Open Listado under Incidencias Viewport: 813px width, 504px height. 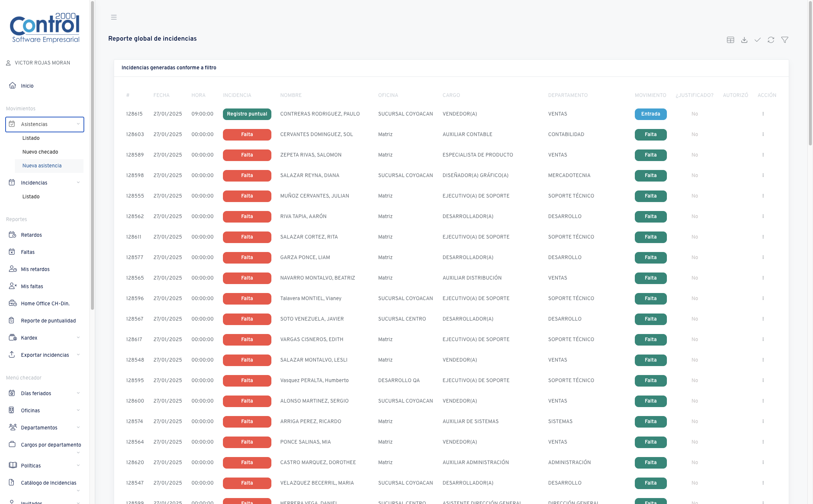(31, 196)
